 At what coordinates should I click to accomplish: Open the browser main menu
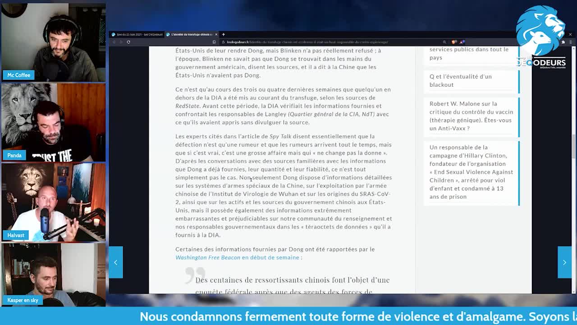point(571,42)
